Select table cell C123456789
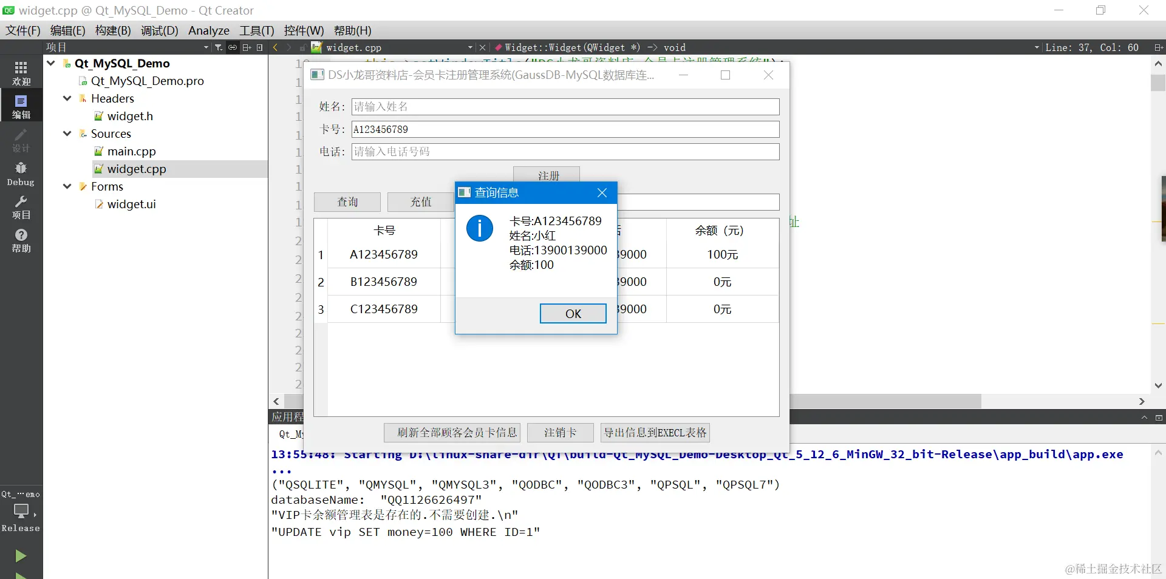The image size is (1166, 579). tap(384, 309)
